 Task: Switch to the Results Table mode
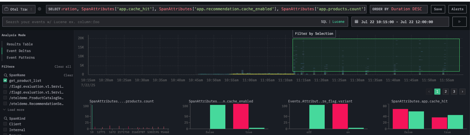coord(20,44)
